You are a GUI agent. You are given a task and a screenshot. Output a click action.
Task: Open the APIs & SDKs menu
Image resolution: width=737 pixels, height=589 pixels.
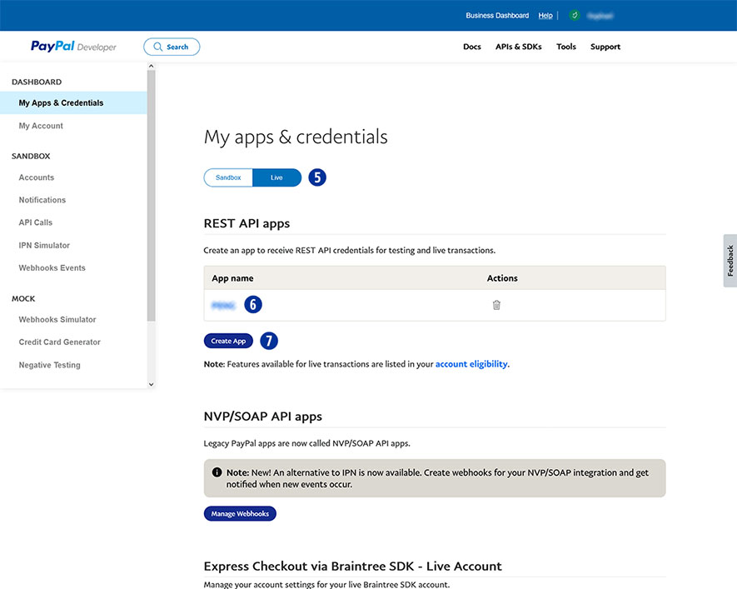(x=518, y=47)
